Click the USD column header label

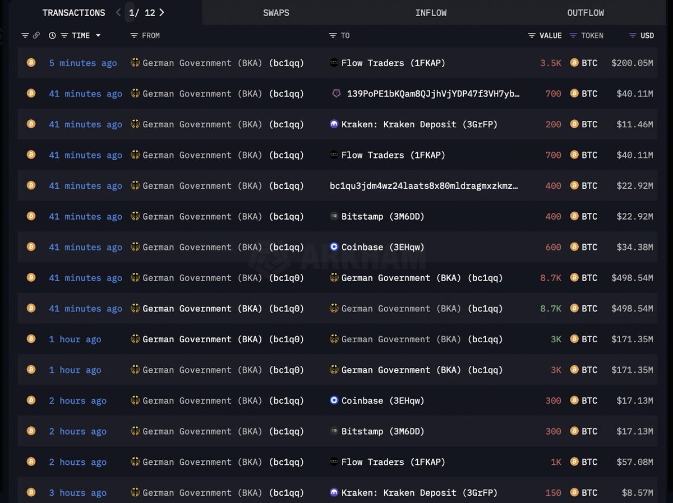point(647,35)
